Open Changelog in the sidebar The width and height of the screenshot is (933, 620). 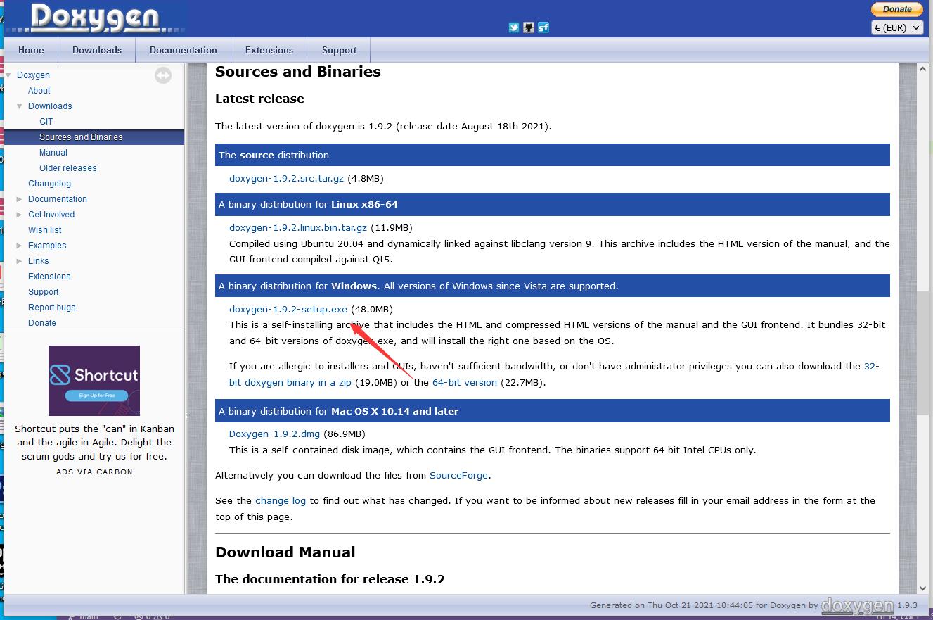tap(49, 184)
